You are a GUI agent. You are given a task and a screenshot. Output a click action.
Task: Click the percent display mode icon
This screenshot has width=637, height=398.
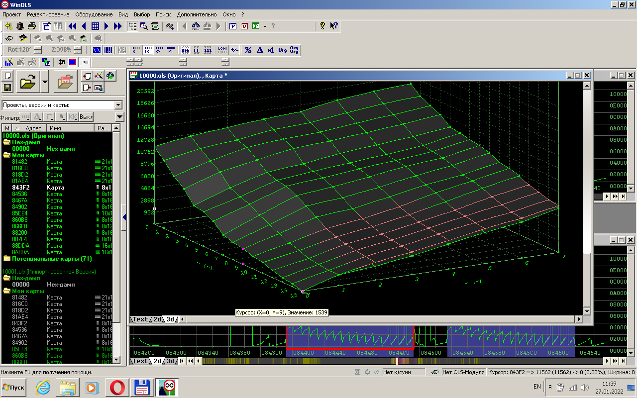tap(248, 50)
